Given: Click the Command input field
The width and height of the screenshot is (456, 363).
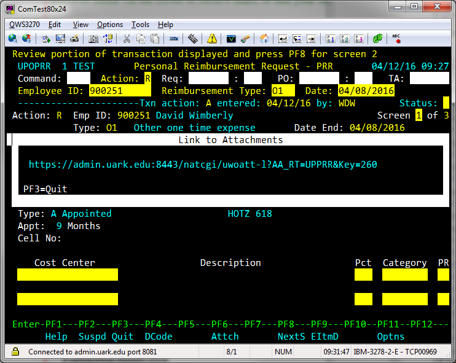Looking at the screenshot, I should 79,78.
